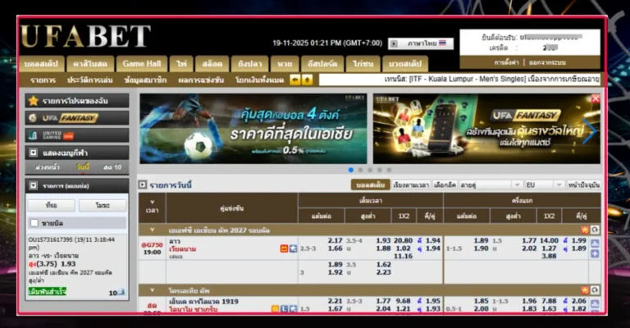Click the football promotion banner image
Image resolution: width=630 pixels, height=328 pixels.
tap(253, 128)
